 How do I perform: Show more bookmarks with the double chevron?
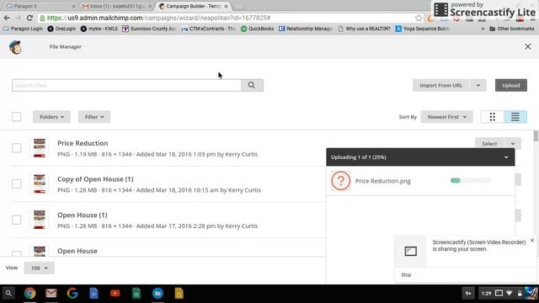[x=483, y=29]
